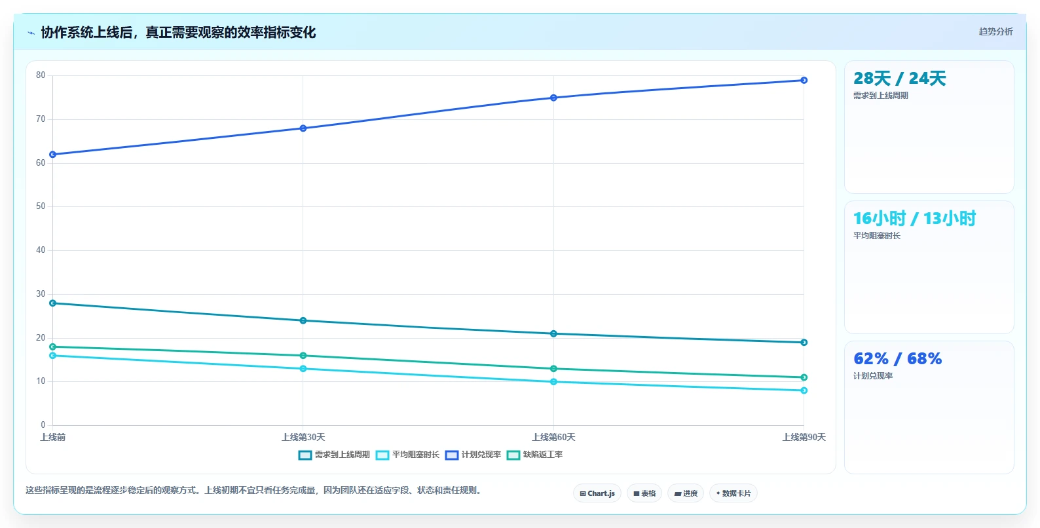Click the lightning icon beside the header title
This screenshot has width=1040, height=528.
click(31, 33)
